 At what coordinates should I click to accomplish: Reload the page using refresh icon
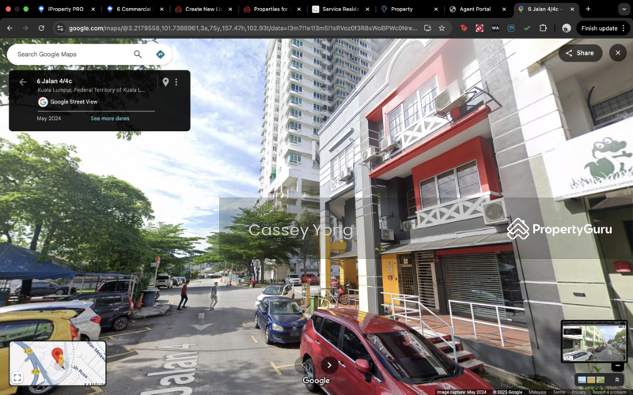pyautogui.click(x=41, y=28)
